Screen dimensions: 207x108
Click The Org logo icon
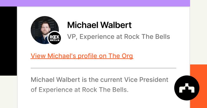coord(187,88)
